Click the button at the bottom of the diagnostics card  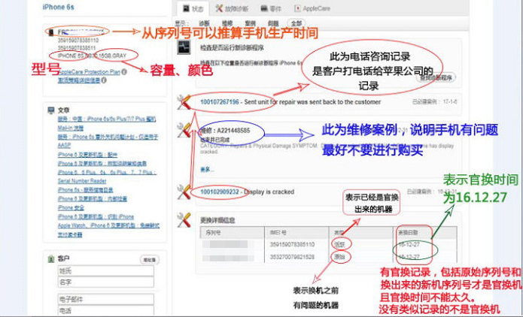click(436, 78)
